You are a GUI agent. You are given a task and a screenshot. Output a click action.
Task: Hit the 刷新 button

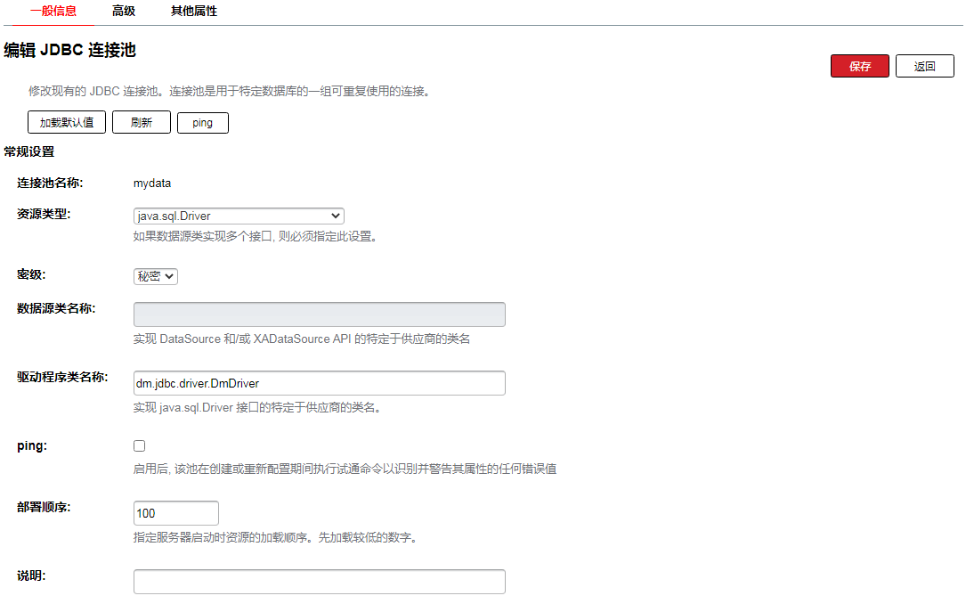click(141, 122)
